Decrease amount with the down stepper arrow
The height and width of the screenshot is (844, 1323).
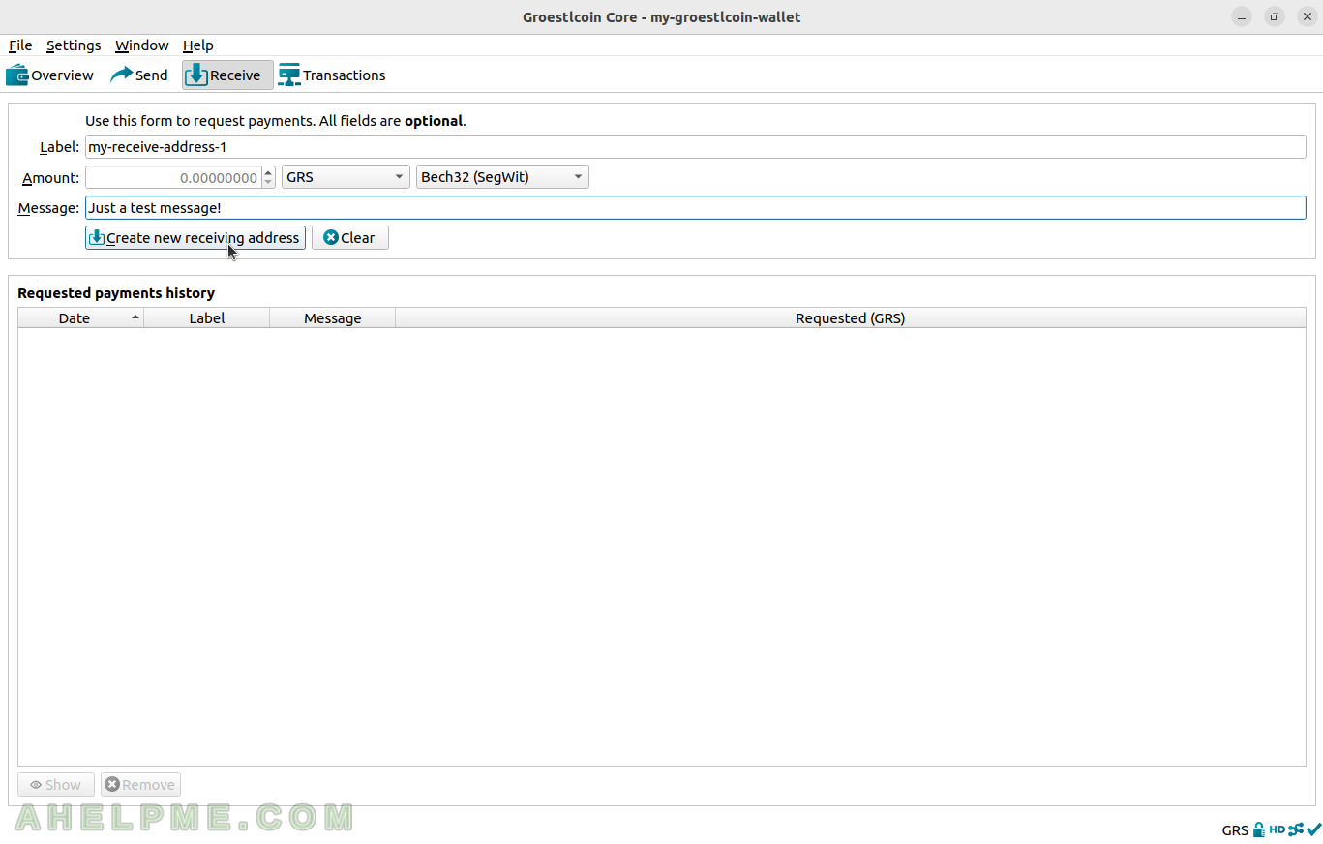(268, 183)
